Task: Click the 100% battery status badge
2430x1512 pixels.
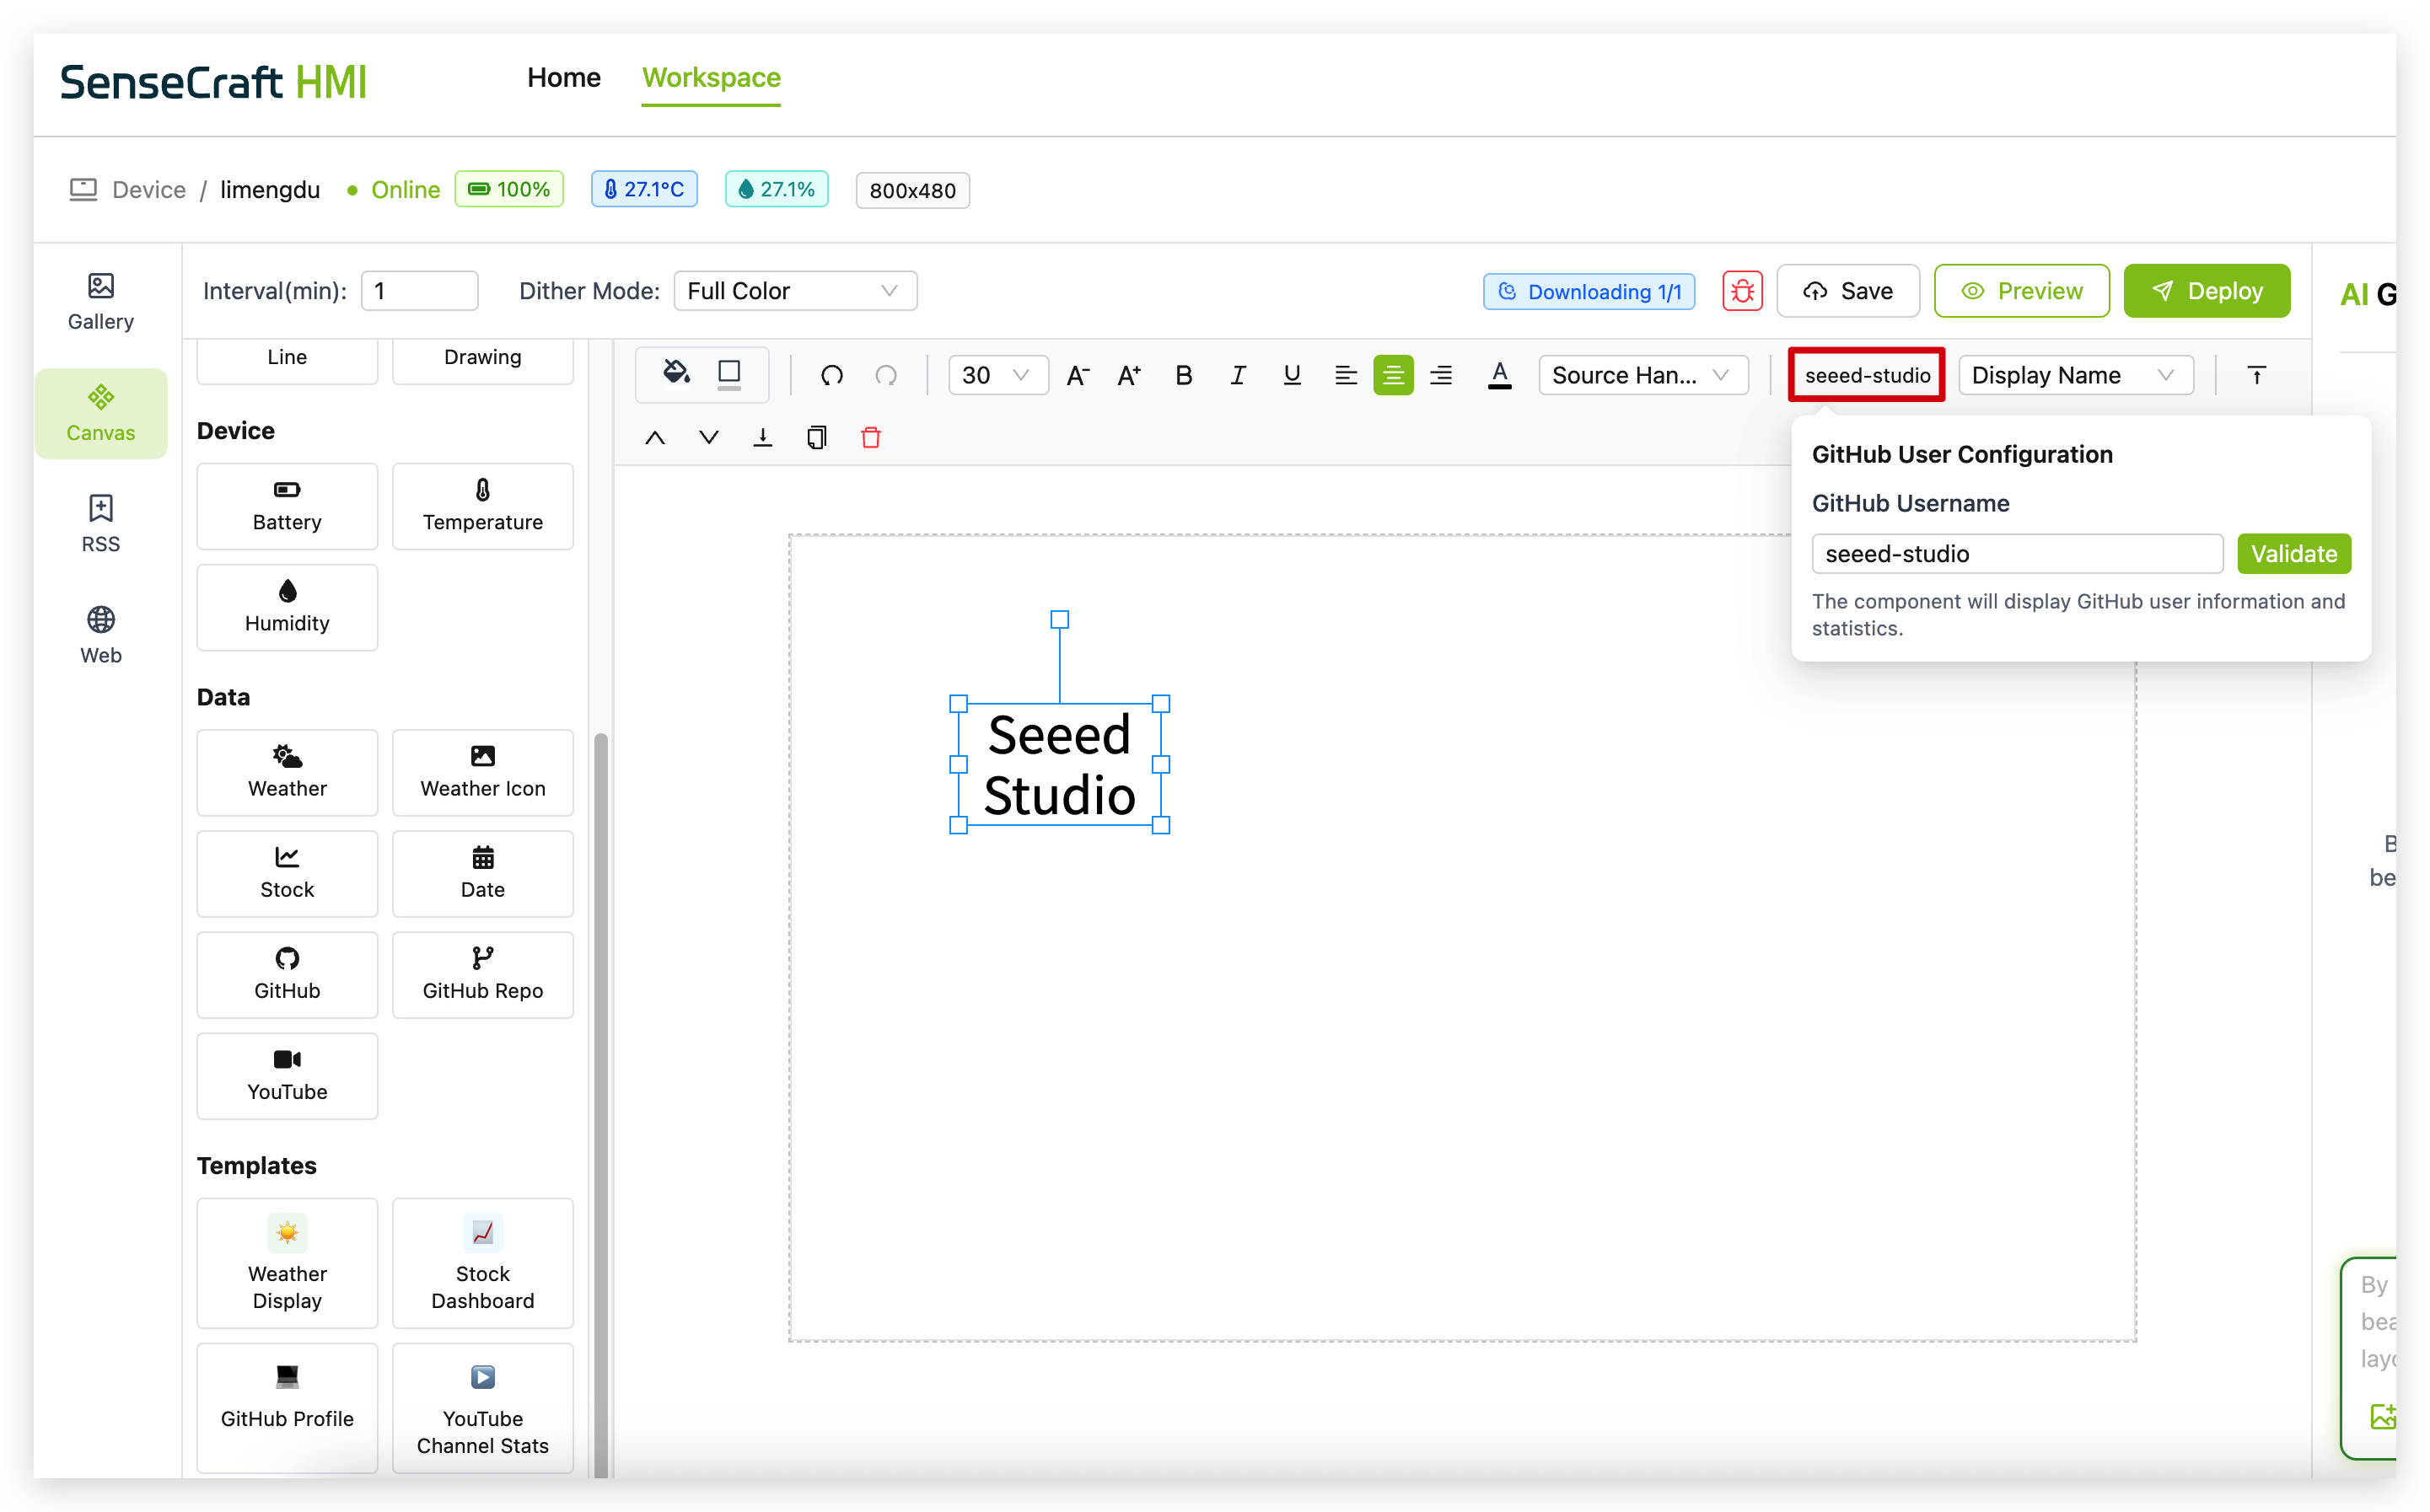Action: [509, 189]
